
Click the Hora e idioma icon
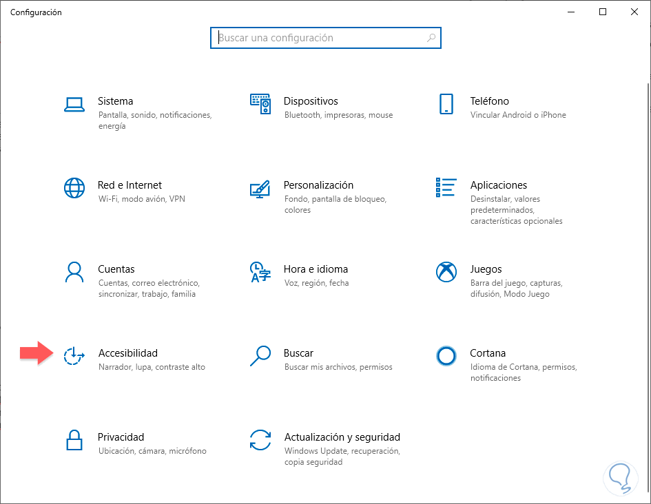tap(260, 272)
